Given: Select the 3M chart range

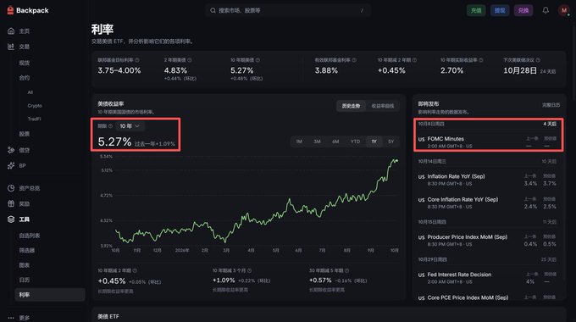Looking at the screenshot, I should point(317,142).
